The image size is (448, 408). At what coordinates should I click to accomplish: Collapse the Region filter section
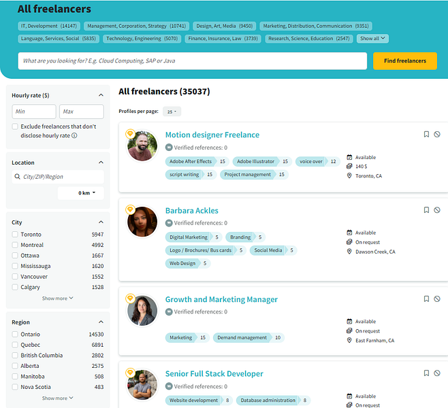pos(101,322)
